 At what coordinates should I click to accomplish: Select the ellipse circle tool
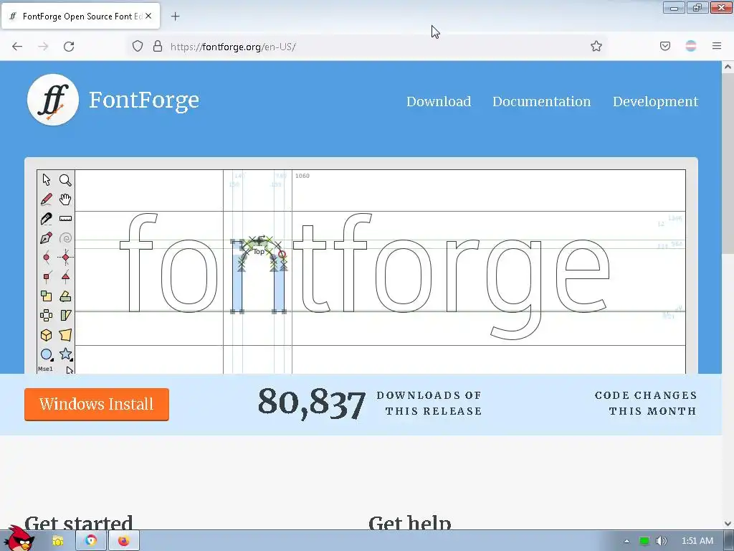point(47,354)
